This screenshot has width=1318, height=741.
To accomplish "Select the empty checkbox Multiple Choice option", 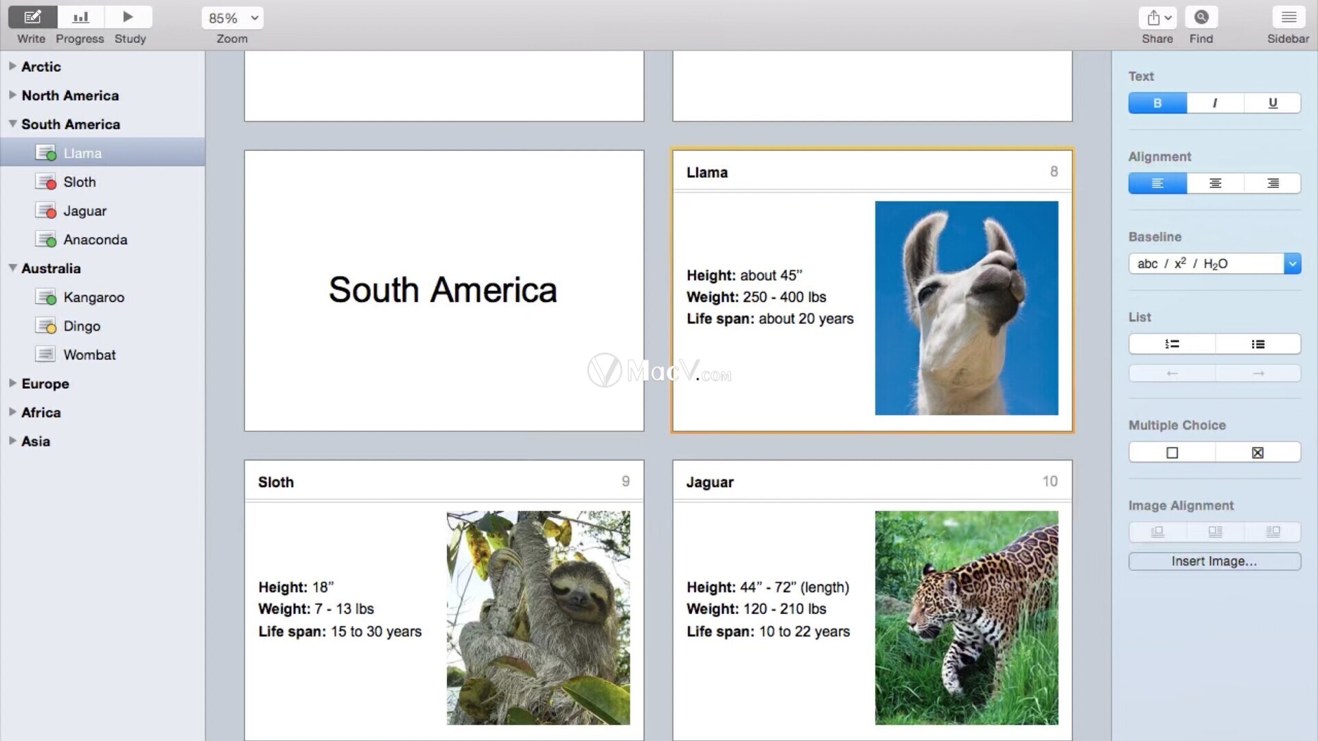I will click(x=1171, y=451).
